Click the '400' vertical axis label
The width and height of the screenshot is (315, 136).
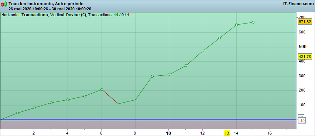[x=302, y=61]
